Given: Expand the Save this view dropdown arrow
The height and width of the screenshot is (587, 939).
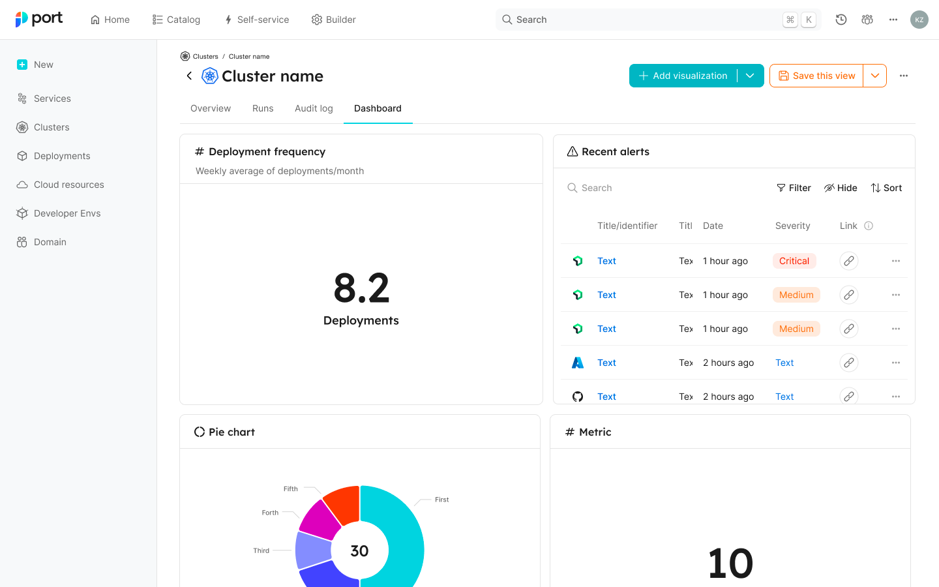Looking at the screenshot, I should [875, 76].
